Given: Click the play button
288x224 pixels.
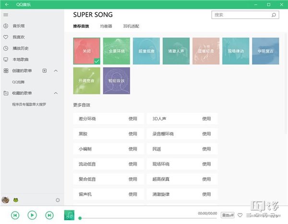Looking at the screenshot, I should tap(32, 215).
